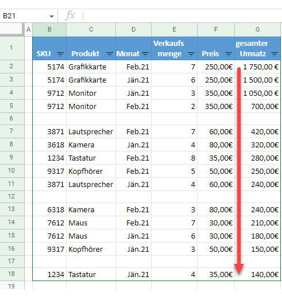The height and width of the screenshot is (296, 282).
Task: Click Feb.21 cell in row 2
Action: coord(133,67)
